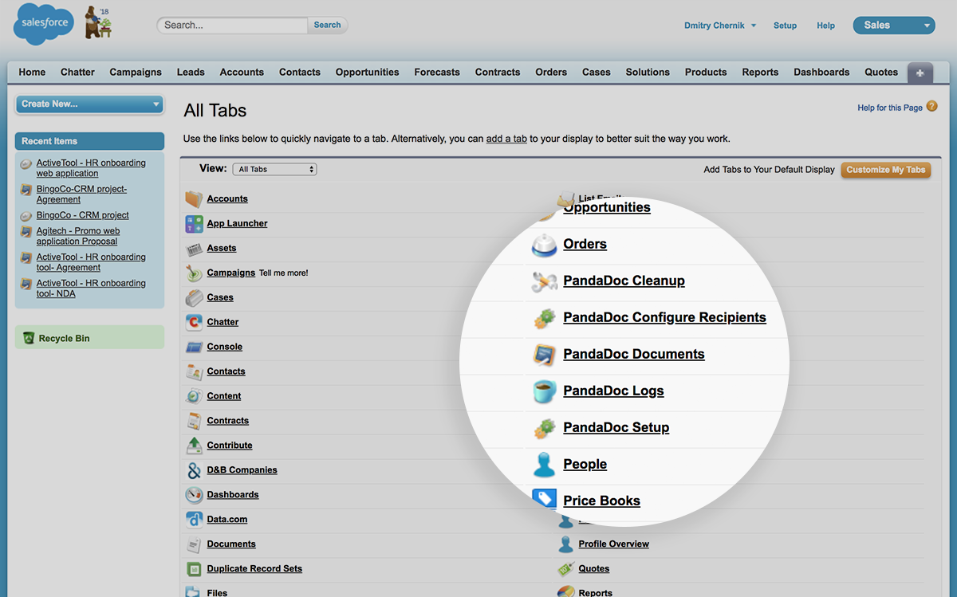The width and height of the screenshot is (957, 597).
Task: Click the Assets barcode icon
Action: pyautogui.click(x=194, y=248)
